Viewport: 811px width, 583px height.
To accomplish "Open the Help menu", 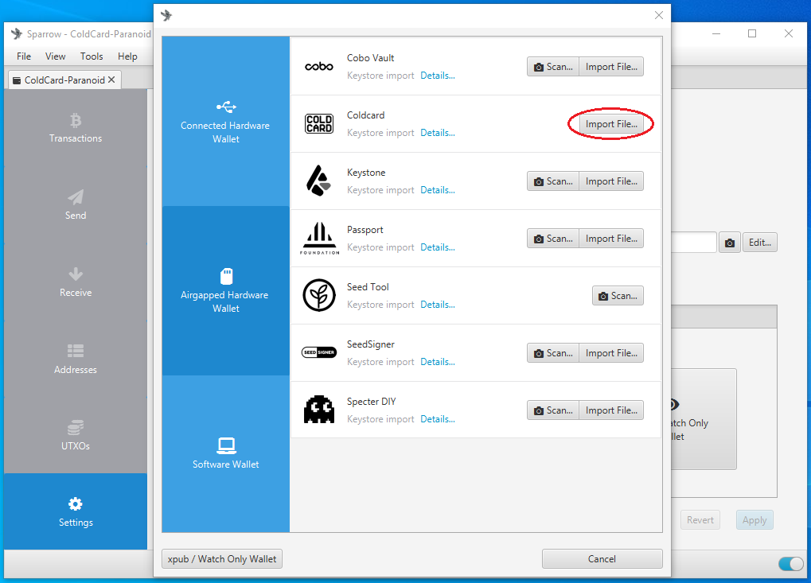I will pyautogui.click(x=127, y=56).
